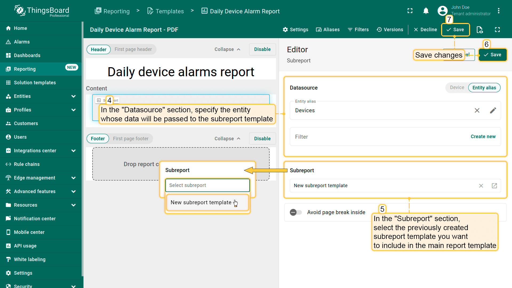The height and width of the screenshot is (288, 512).
Task: Click the Select subreport input field
Action: coord(207,185)
